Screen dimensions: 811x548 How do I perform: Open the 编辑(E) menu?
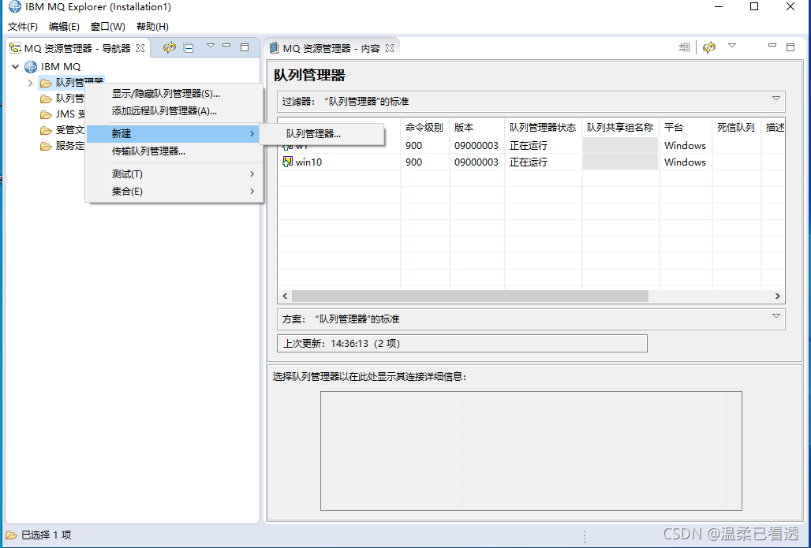pyautogui.click(x=64, y=26)
